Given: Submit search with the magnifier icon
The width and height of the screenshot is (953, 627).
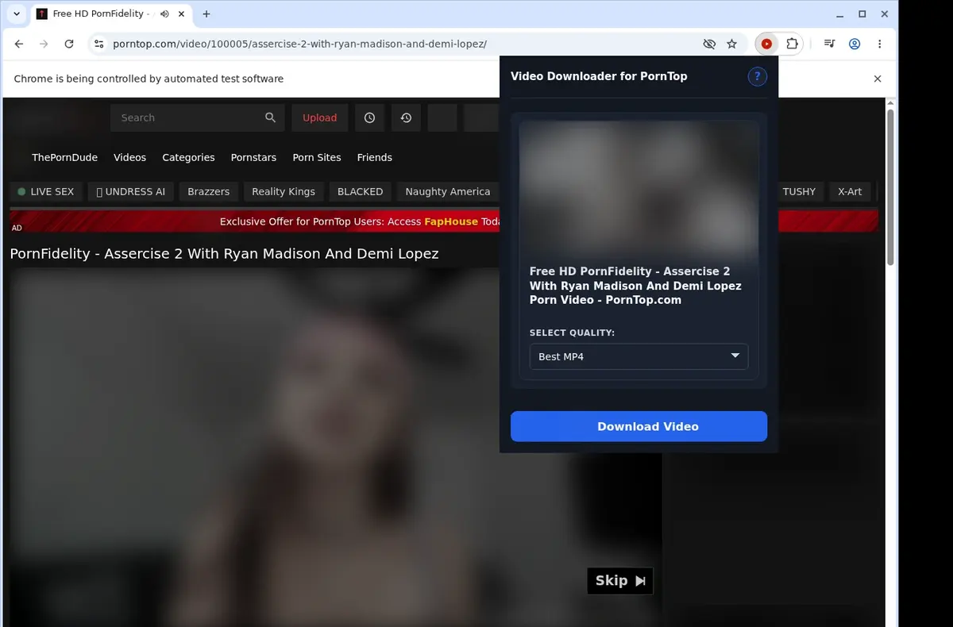Looking at the screenshot, I should tap(271, 117).
